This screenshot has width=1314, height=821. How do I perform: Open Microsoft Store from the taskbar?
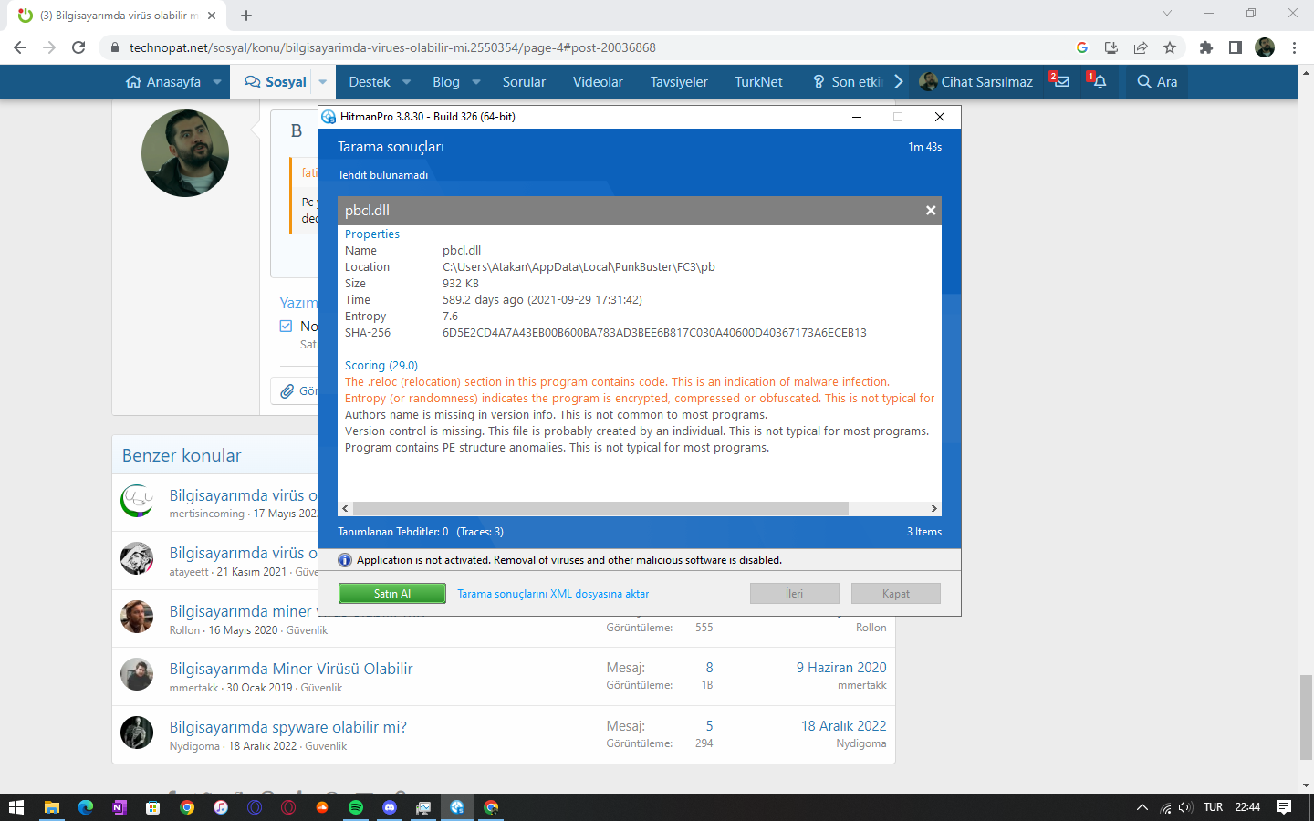click(153, 807)
